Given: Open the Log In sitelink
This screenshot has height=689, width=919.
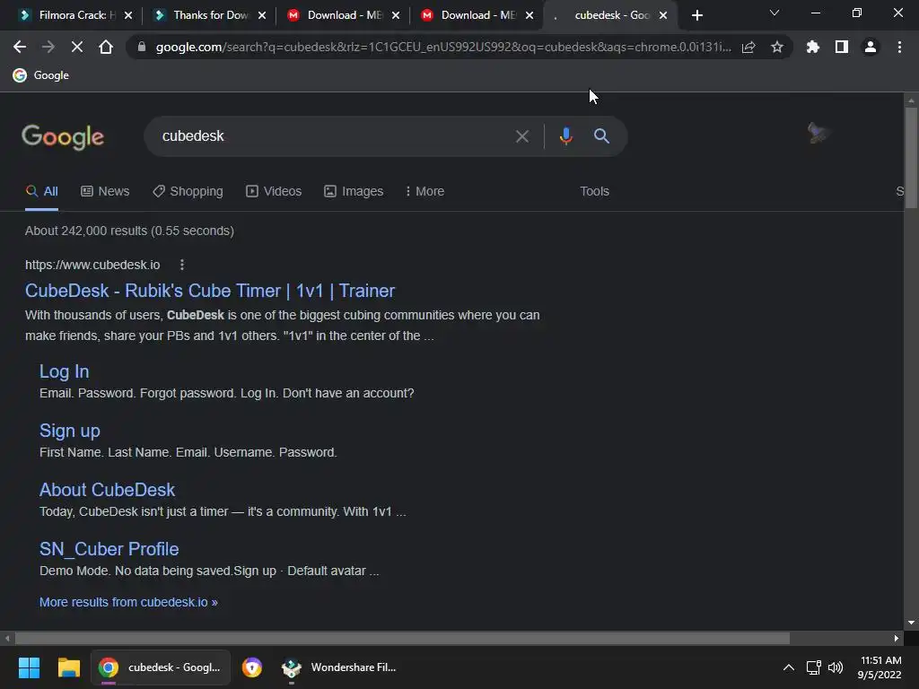Looking at the screenshot, I should pos(64,371).
